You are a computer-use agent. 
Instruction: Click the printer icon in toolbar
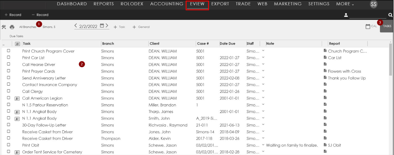point(12,27)
